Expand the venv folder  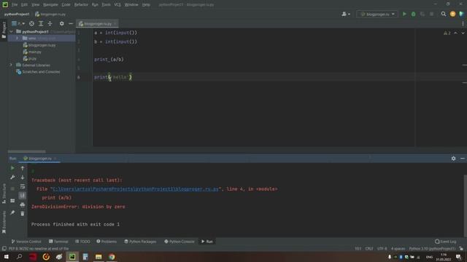coord(17,39)
